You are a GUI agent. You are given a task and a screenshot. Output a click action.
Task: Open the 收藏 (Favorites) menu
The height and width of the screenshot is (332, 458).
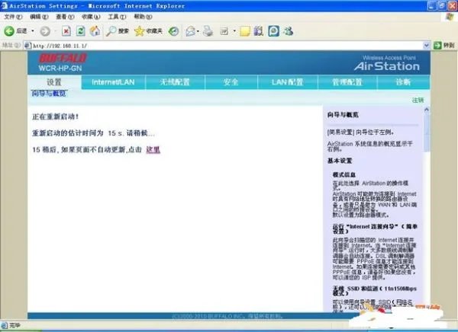(91, 17)
